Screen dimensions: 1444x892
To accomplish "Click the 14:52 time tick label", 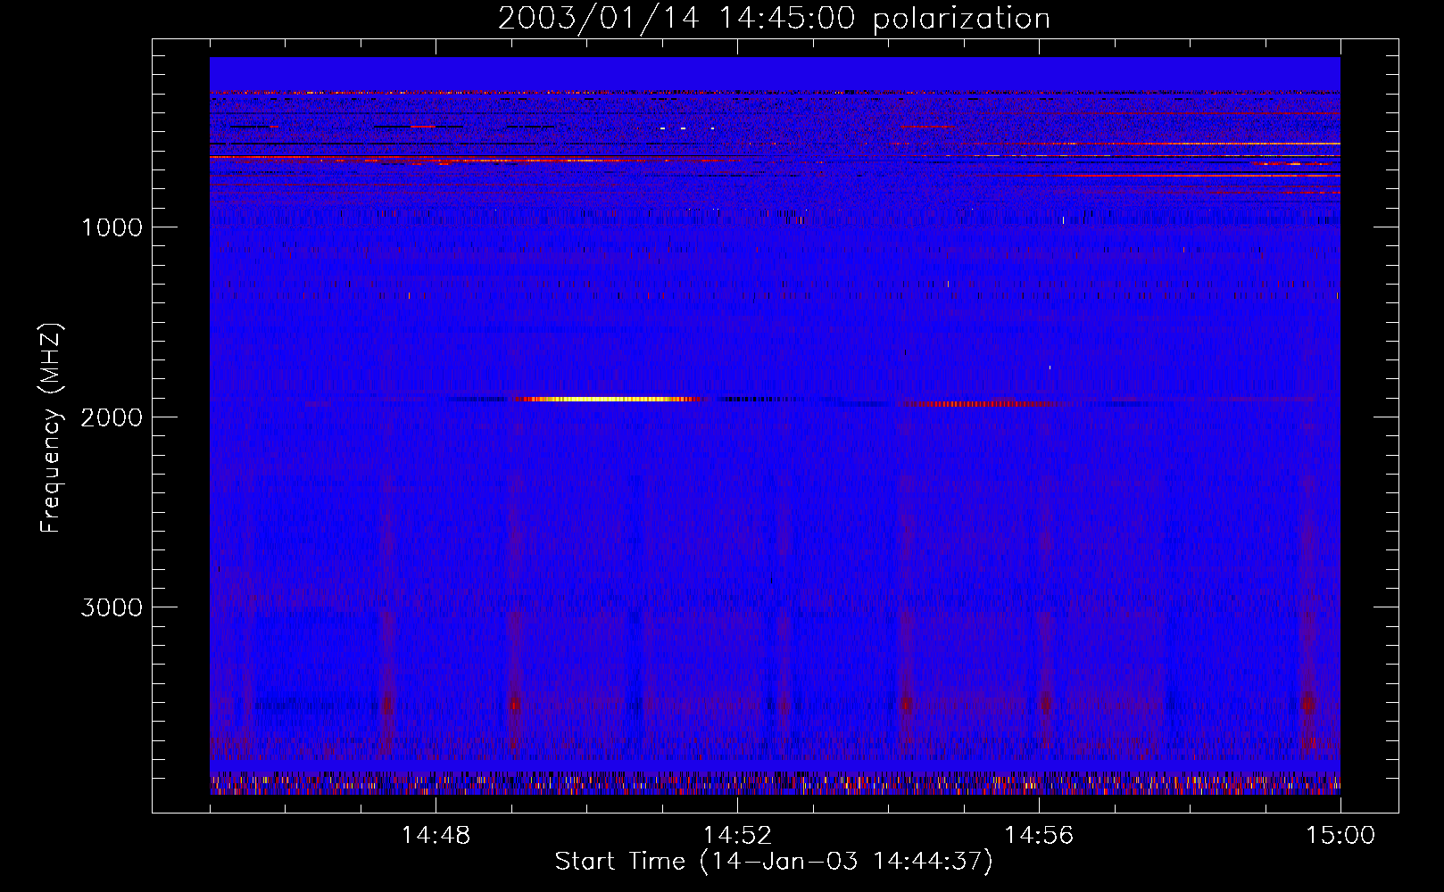I will 737,836.
